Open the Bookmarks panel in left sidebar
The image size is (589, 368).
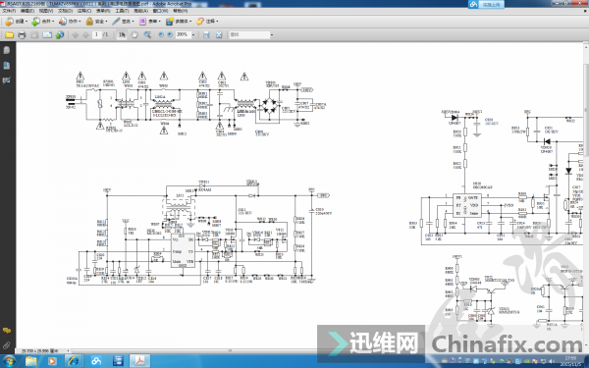point(7,66)
